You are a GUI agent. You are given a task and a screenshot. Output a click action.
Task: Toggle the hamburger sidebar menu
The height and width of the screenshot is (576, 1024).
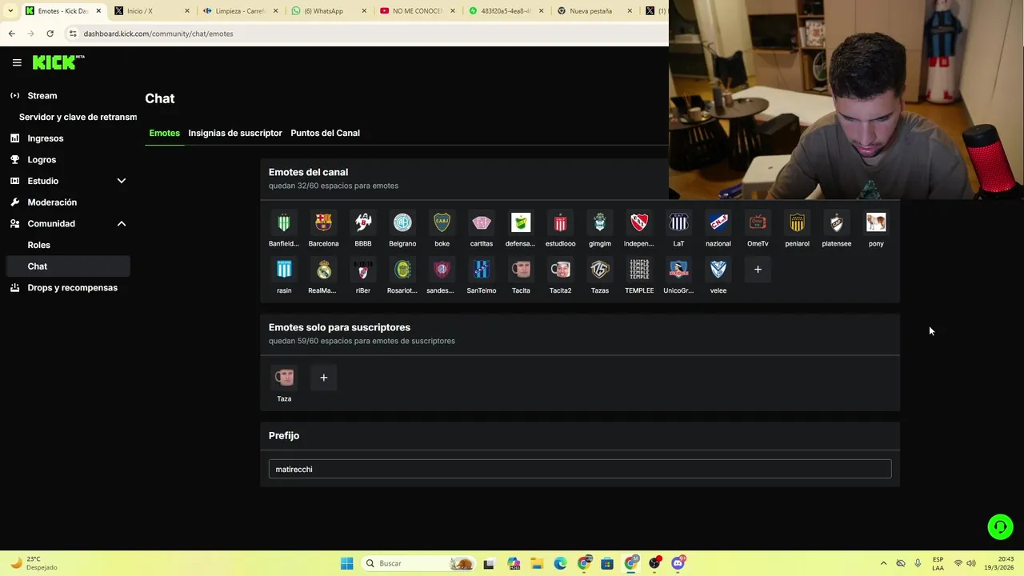(17, 62)
